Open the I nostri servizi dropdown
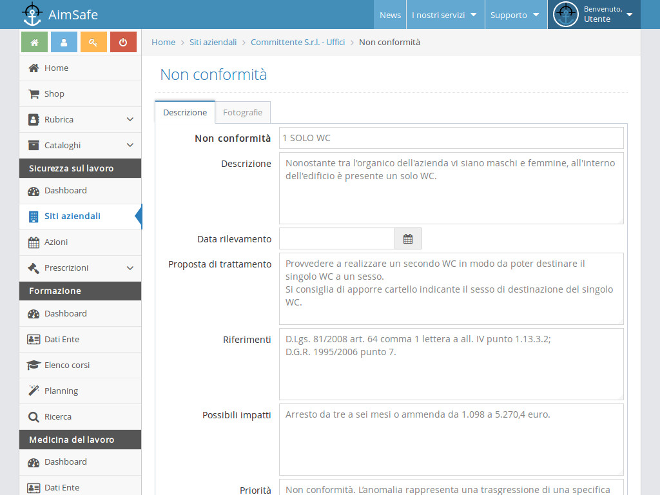The height and width of the screenshot is (495, 660). pyautogui.click(x=445, y=15)
